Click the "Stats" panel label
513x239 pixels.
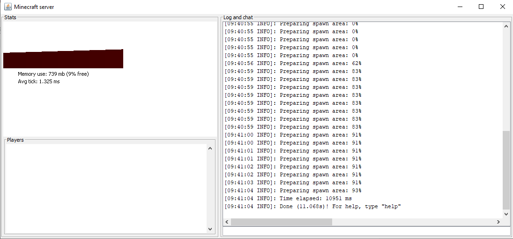pos(10,17)
